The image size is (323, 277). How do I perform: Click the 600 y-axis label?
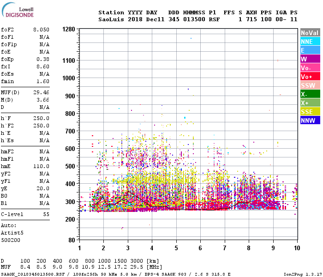[x=70, y=149]
